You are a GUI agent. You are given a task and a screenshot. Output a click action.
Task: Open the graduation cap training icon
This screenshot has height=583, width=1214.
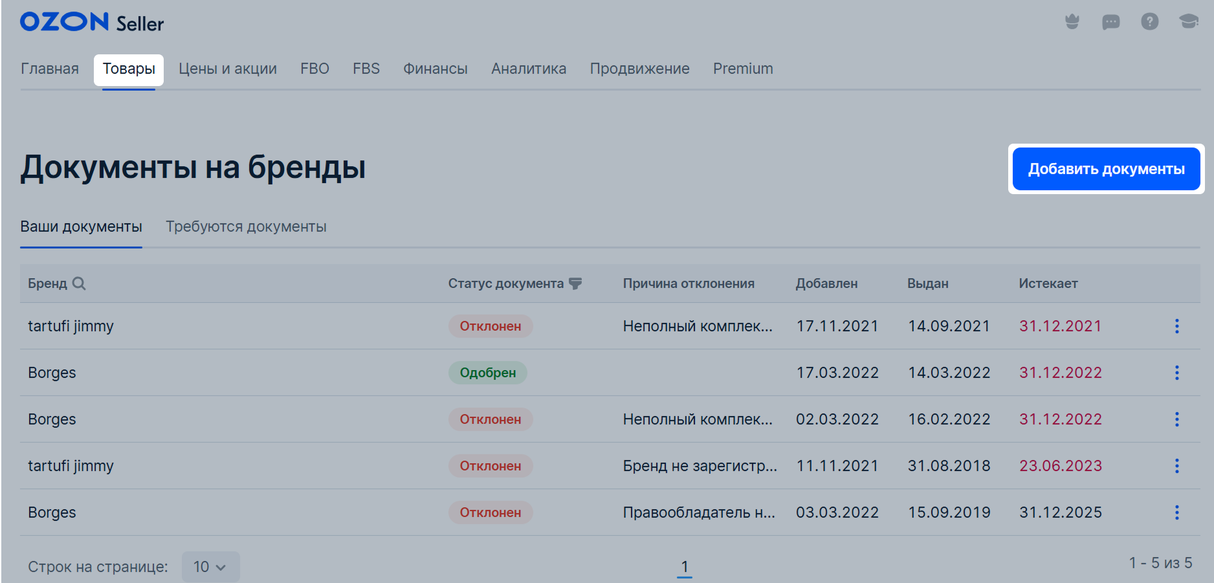pyautogui.click(x=1189, y=22)
